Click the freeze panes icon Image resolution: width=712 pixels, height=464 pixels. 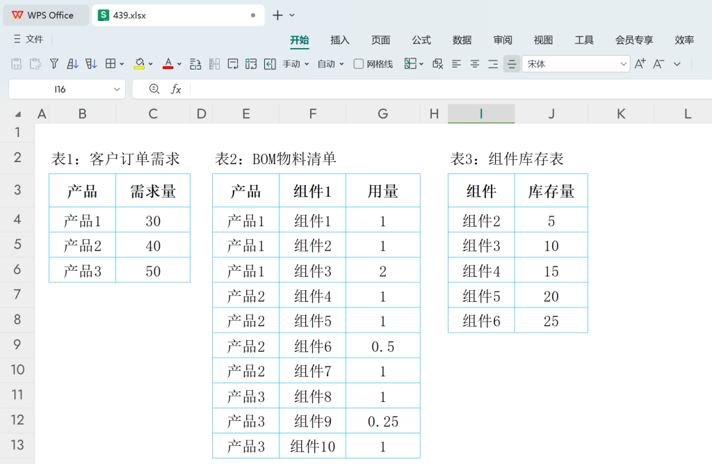point(410,64)
